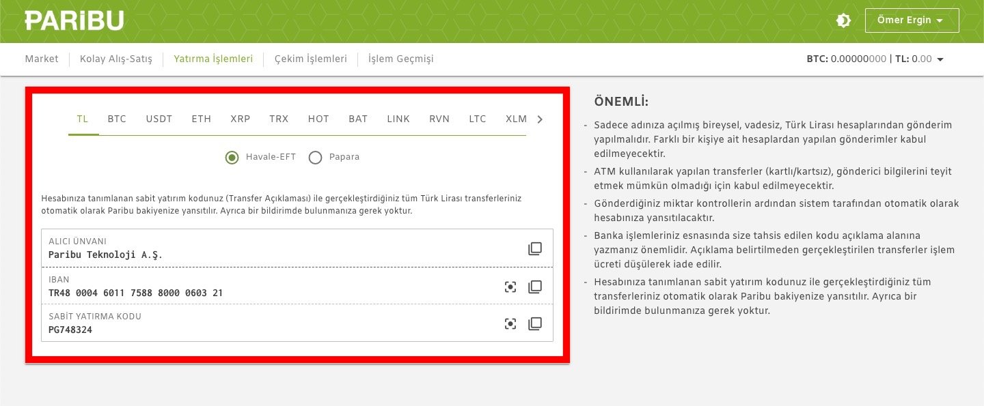
Task: Open Çekim İşlemleri page
Action: click(311, 59)
